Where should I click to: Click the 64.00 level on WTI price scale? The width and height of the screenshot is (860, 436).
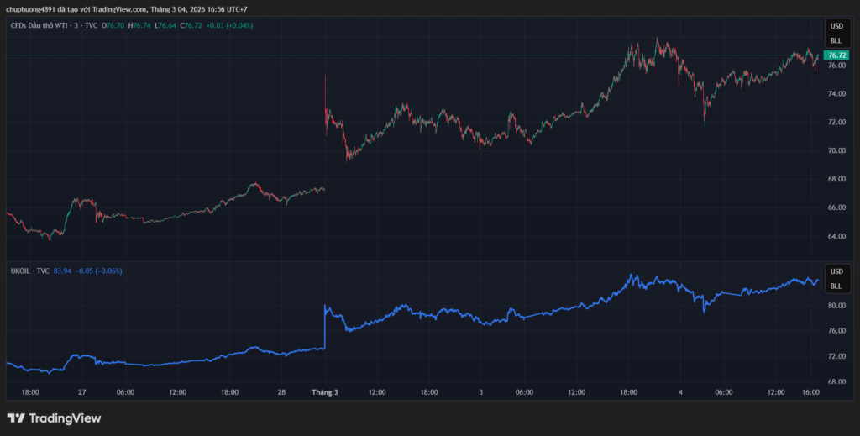tap(836, 236)
